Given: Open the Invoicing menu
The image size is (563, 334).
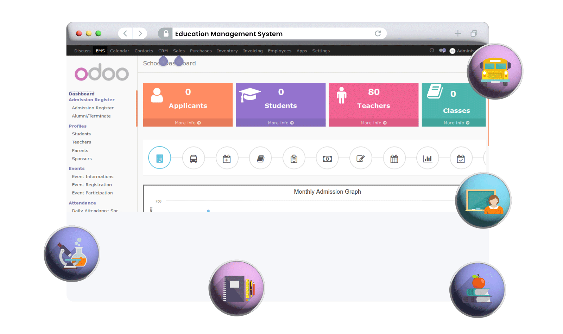Looking at the screenshot, I should tap(253, 51).
